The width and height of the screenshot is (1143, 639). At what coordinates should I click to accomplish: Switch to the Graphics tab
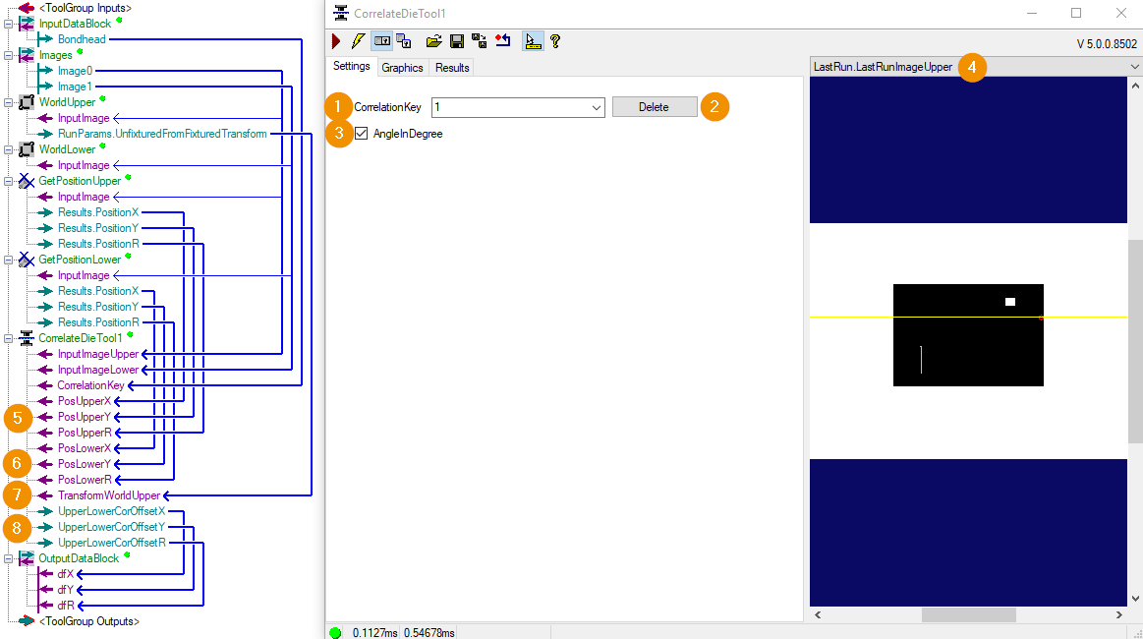[x=402, y=68]
